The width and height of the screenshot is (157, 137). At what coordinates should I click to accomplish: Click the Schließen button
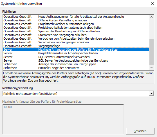[x=140, y=131]
